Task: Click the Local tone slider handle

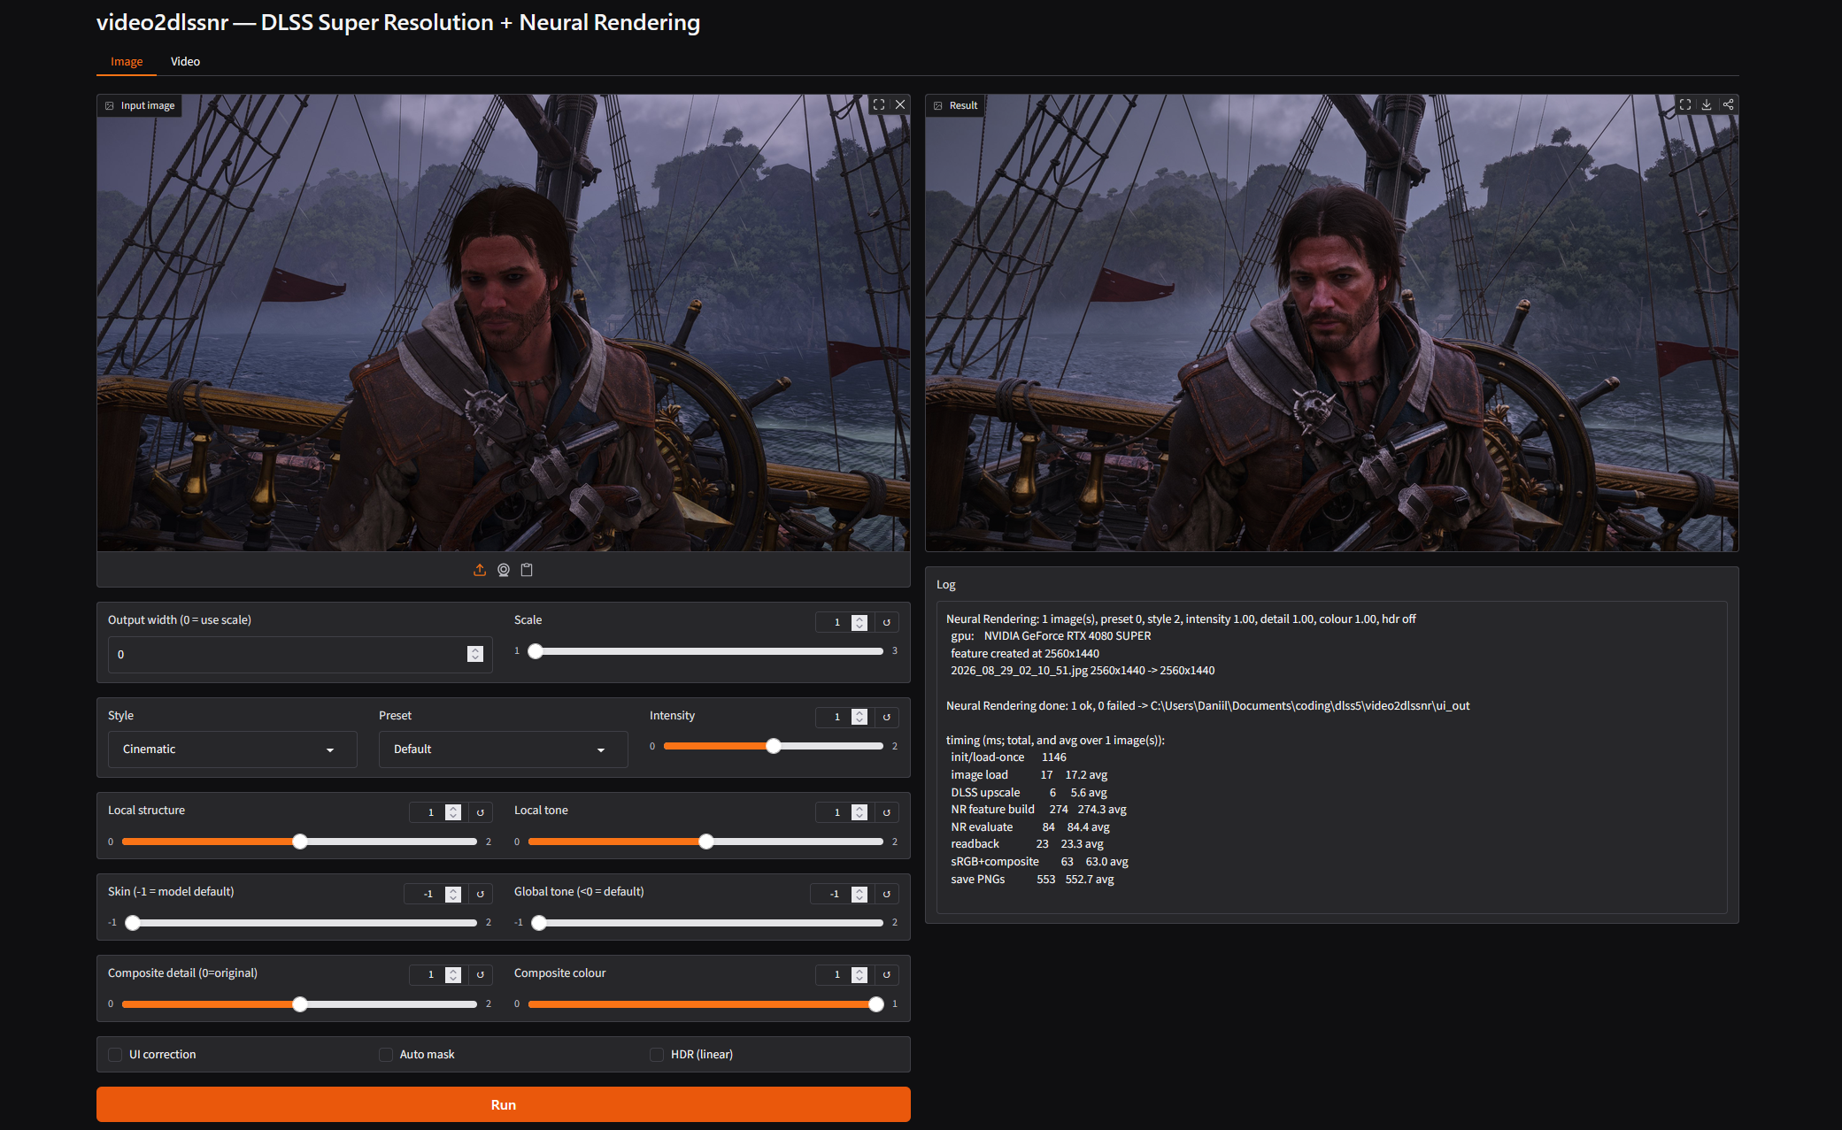Action: click(x=706, y=842)
